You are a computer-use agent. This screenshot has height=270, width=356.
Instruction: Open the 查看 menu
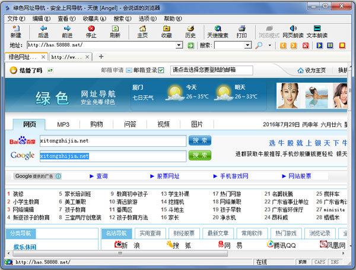point(66,18)
